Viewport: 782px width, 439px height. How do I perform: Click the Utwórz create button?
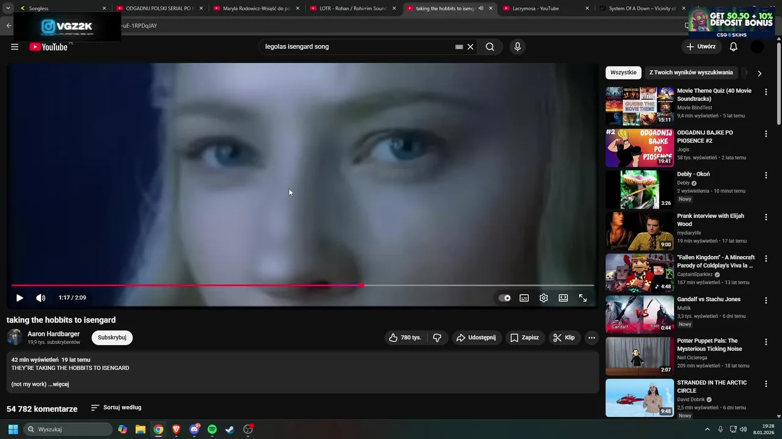(x=701, y=47)
